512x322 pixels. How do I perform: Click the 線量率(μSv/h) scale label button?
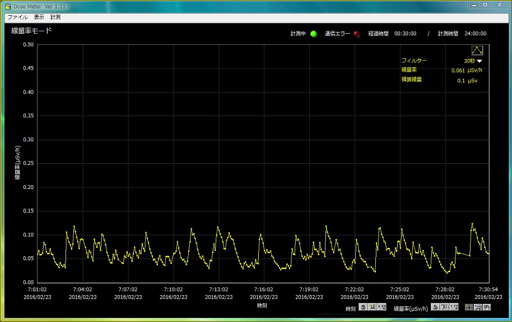(x=411, y=308)
